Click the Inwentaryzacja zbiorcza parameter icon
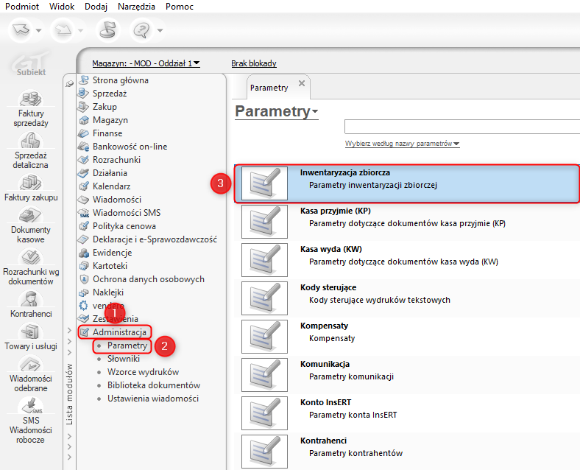Image resolution: width=580 pixels, height=470 pixels. [264, 183]
